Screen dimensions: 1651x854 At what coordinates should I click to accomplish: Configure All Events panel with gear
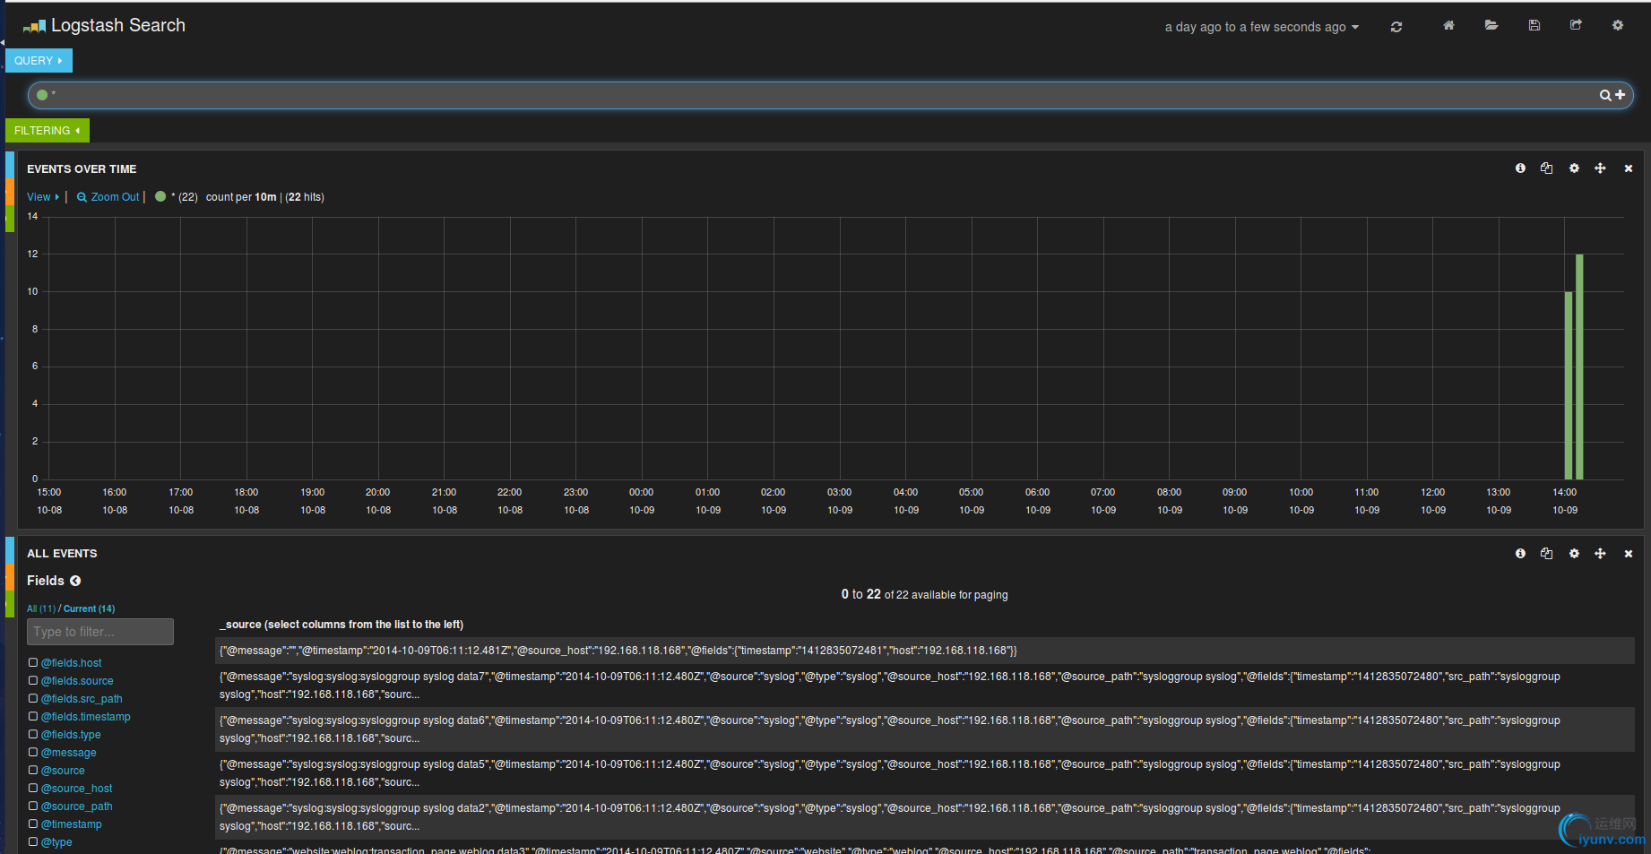click(x=1574, y=554)
